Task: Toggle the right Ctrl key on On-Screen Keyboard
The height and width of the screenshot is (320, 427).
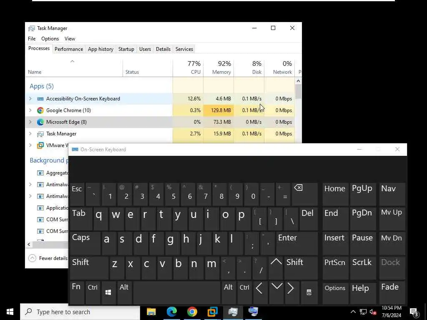Action: tap(244, 292)
